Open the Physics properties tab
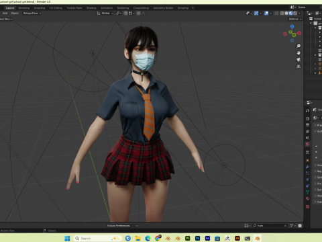The width and height of the screenshot is (322, 242). 307,179
